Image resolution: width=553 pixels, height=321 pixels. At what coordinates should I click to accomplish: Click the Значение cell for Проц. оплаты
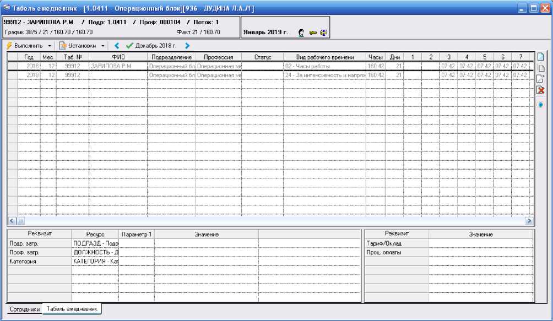coord(481,253)
